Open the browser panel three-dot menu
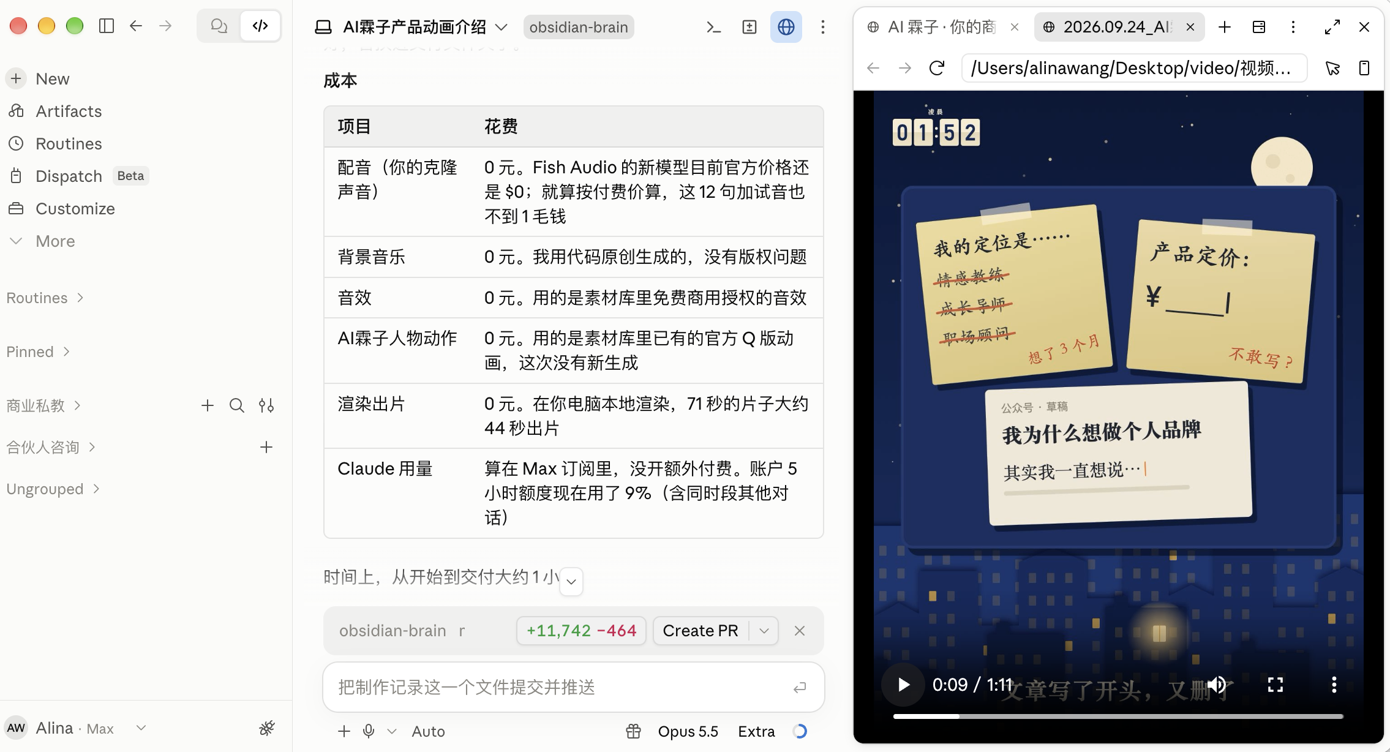 1293,27
